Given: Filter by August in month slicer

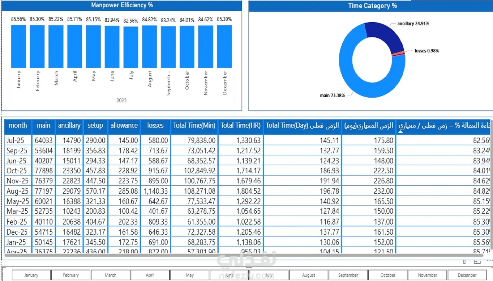Looking at the screenshot, I should point(309,275).
